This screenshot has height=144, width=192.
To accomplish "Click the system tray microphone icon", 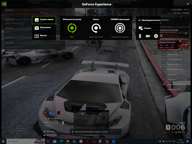I will point(160,141).
